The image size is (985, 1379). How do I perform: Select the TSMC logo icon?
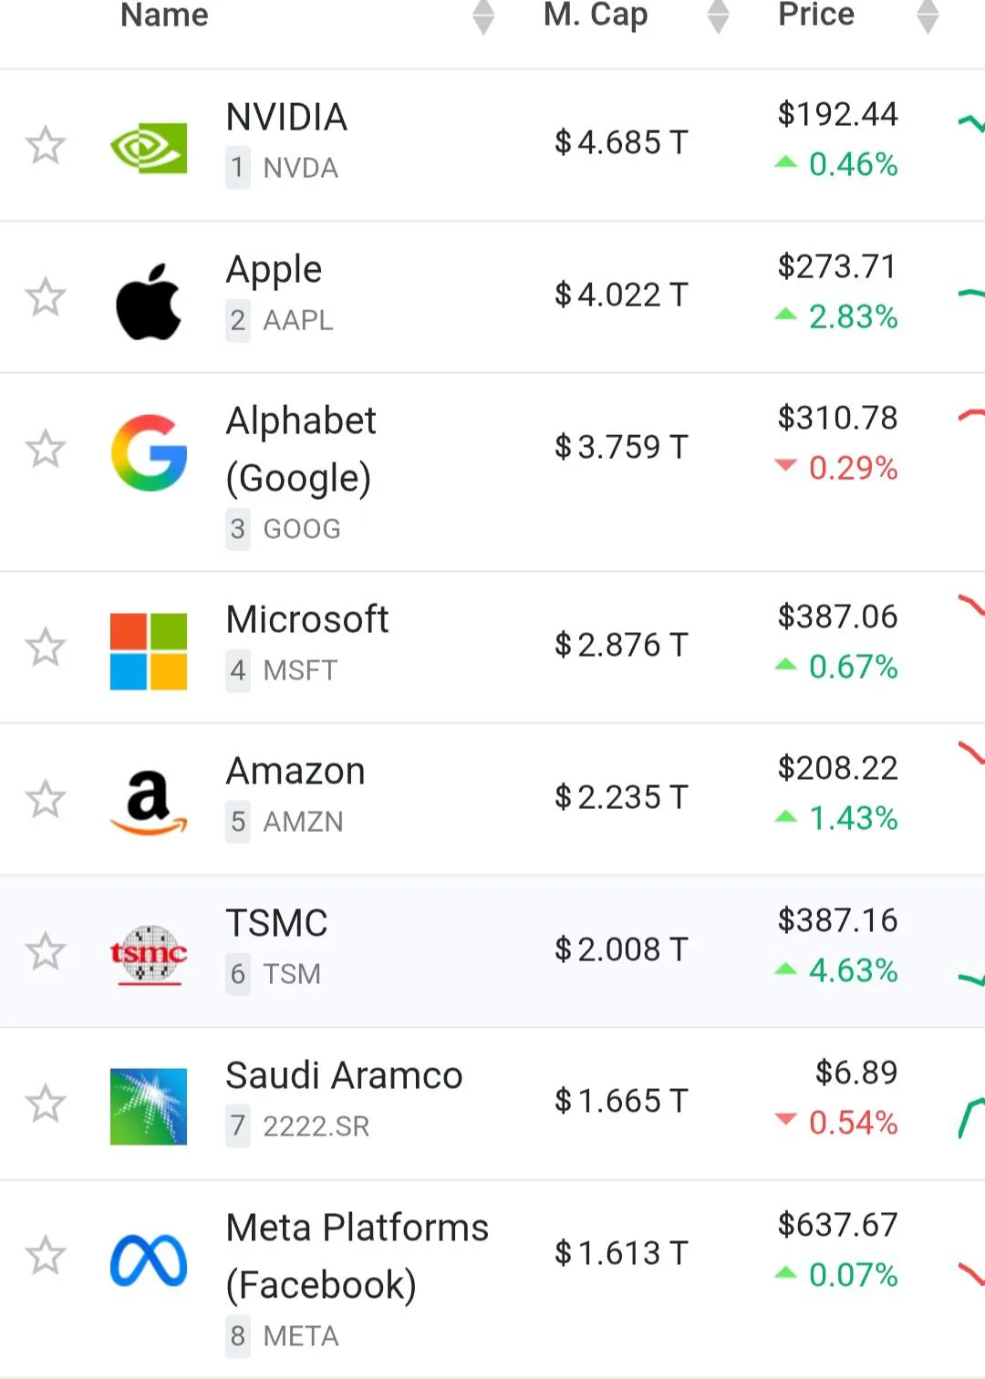(x=149, y=954)
